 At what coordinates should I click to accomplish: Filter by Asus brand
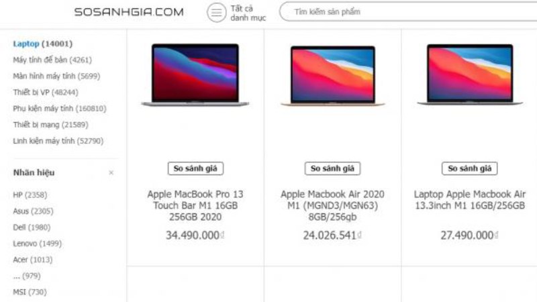coord(33,211)
